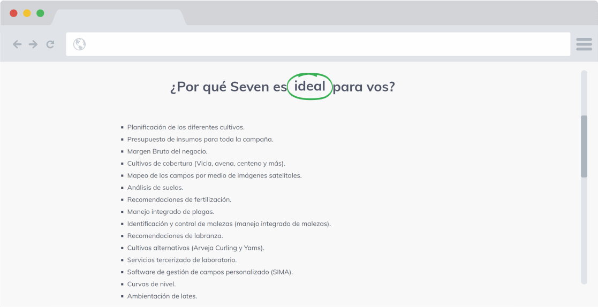Click the globe icon in address bar

(x=79, y=44)
